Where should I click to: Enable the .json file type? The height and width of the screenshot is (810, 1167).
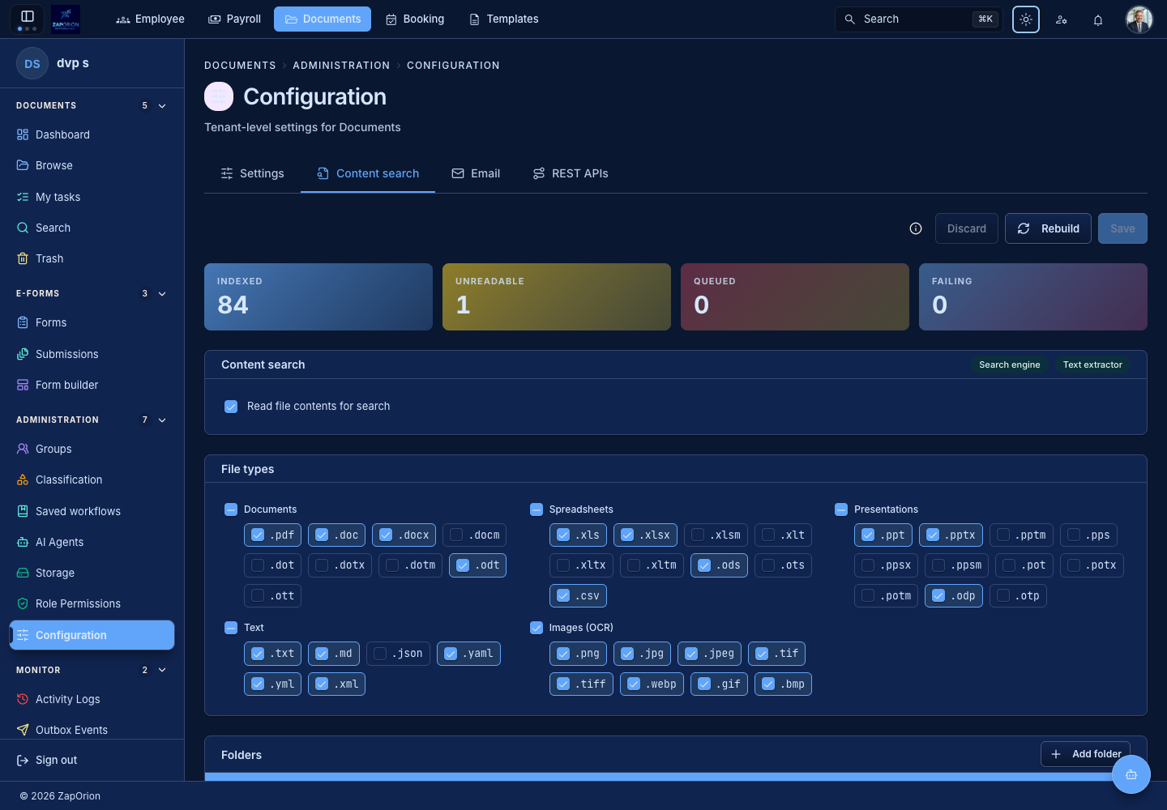click(380, 654)
